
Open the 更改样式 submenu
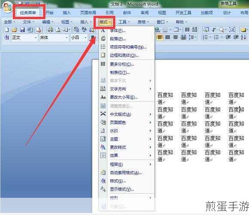point(127,147)
